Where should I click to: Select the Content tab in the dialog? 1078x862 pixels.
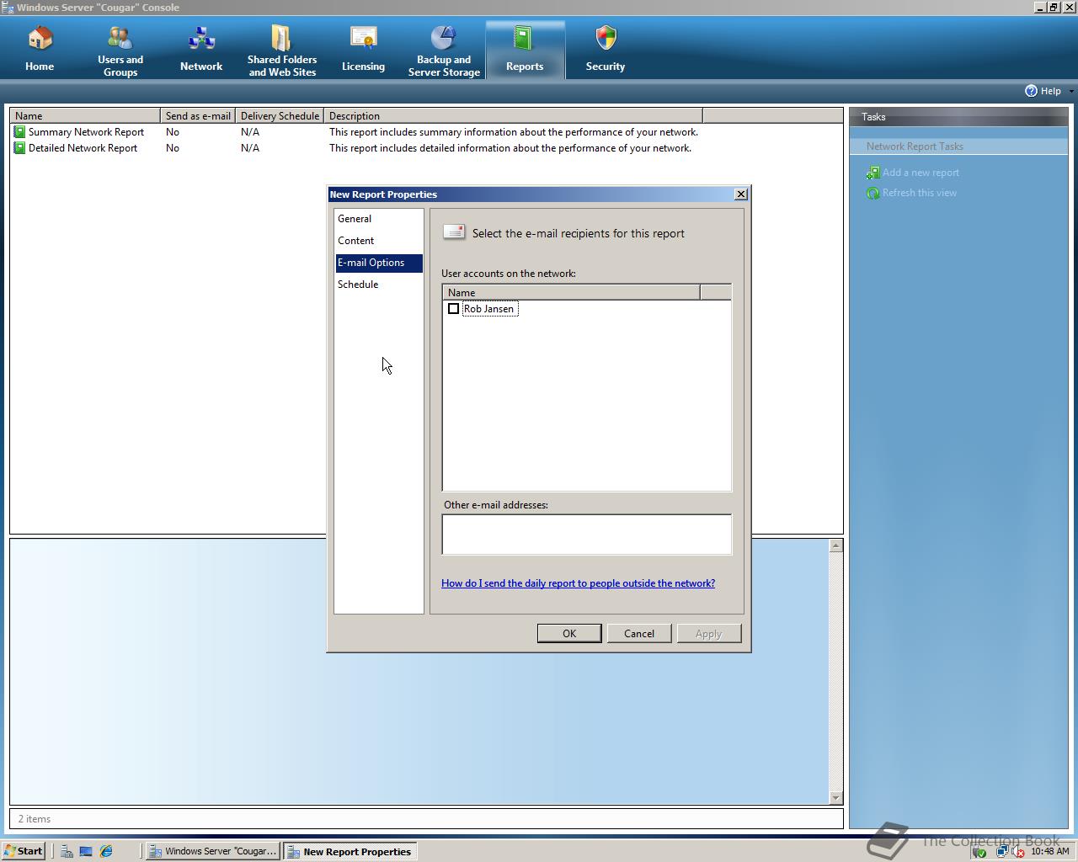378,241
